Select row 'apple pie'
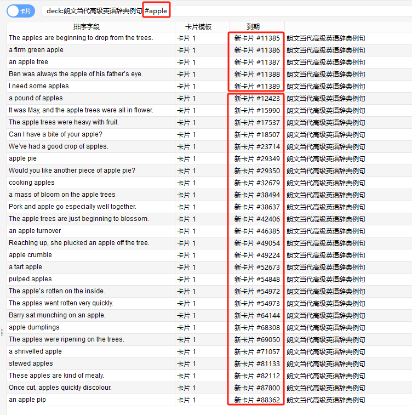The image size is (412, 415). point(209,158)
